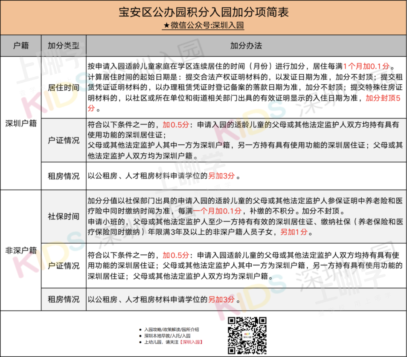The image size is (407, 357).
Task: Select the 加分办法 column header
Action: [x=246, y=46]
